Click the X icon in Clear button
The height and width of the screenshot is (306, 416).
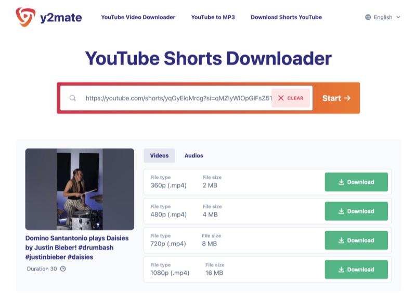pyautogui.click(x=281, y=98)
